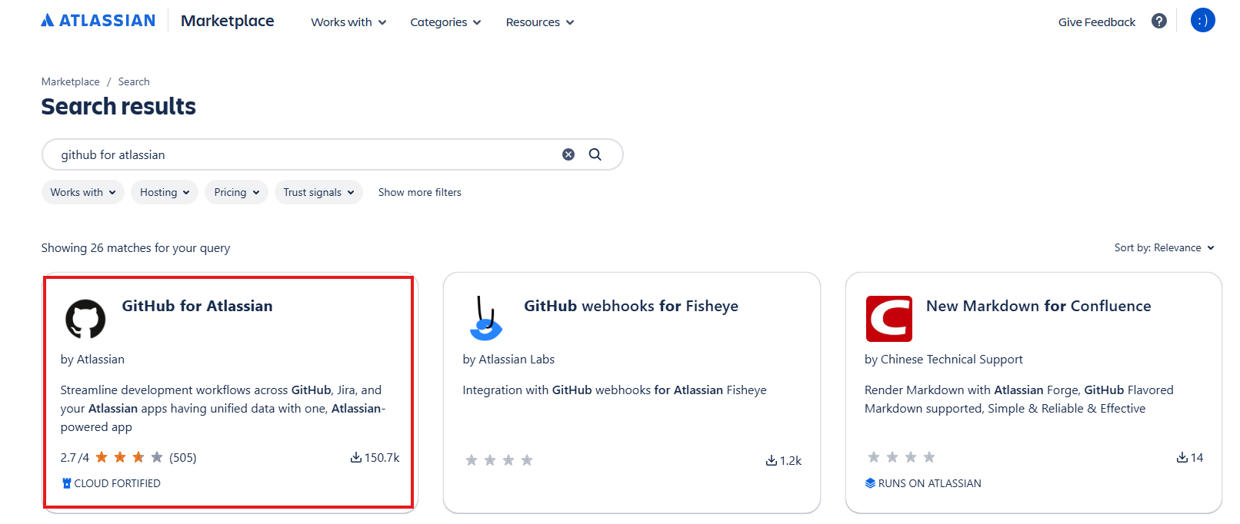
Task: Click the red Markdown for Confluence logo
Action: [x=888, y=319]
